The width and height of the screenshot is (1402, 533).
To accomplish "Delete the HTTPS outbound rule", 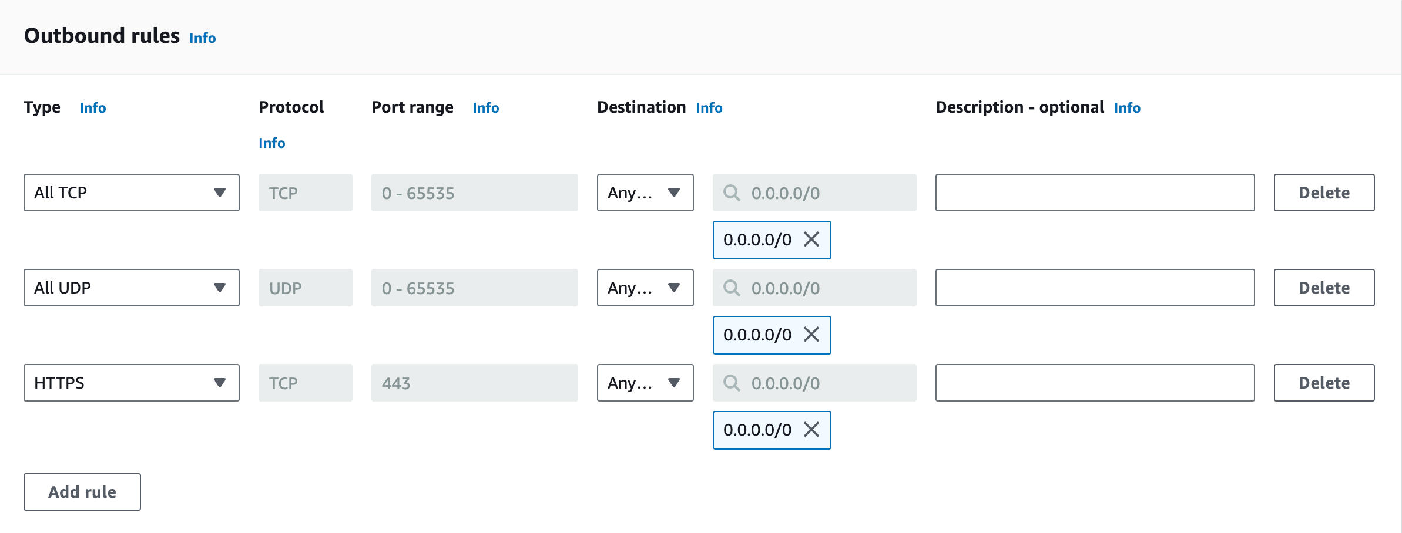I will [1324, 383].
